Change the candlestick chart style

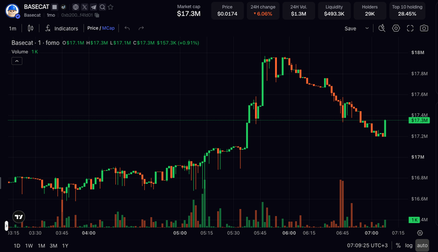coord(31,28)
